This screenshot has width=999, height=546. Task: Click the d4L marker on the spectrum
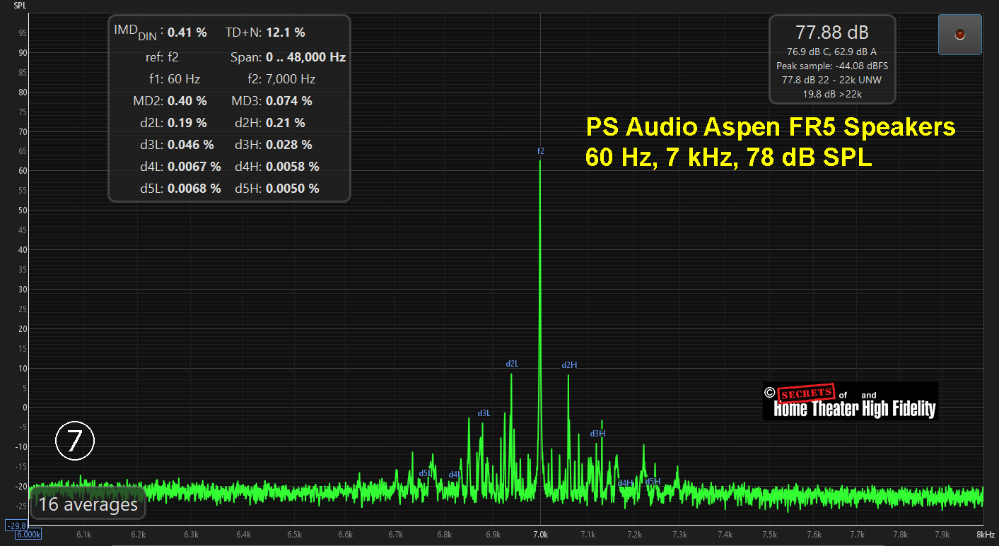[x=455, y=475]
